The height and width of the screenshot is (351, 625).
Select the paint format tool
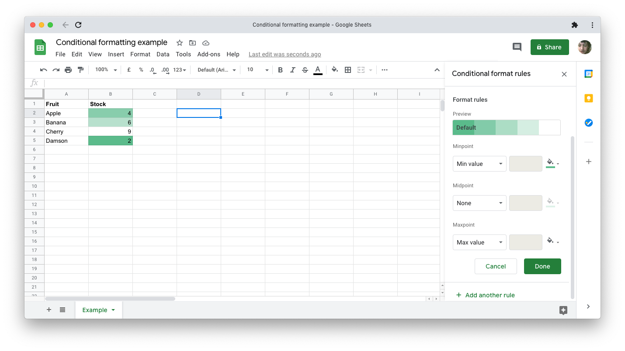pyautogui.click(x=80, y=70)
